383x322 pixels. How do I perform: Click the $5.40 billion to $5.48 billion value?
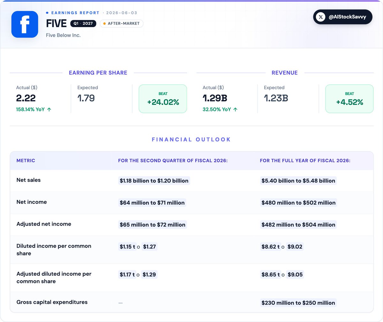[x=298, y=181]
